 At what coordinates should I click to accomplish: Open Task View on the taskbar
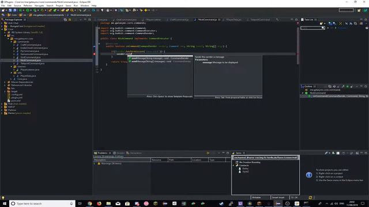click(x=80, y=204)
